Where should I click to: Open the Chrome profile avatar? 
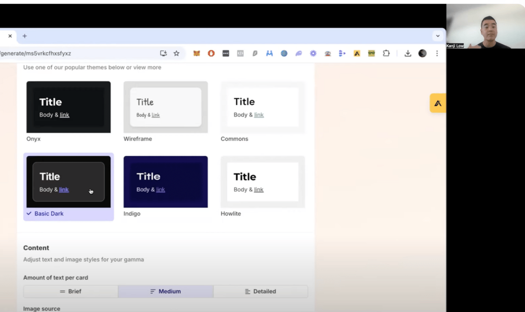[x=423, y=53]
